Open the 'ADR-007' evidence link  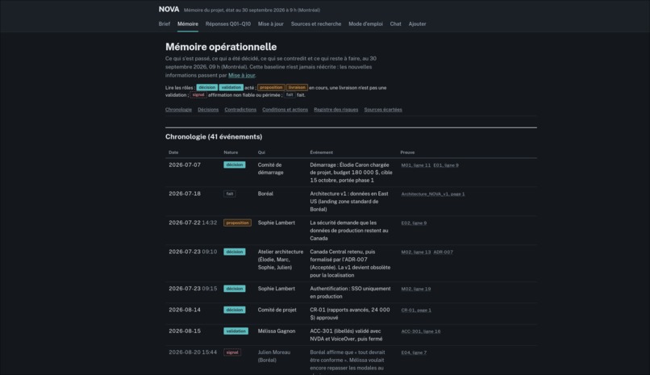[x=443, y=252]
